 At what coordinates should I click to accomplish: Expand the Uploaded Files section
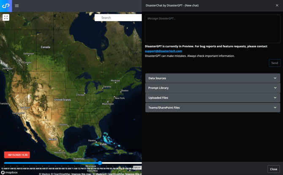212,98
